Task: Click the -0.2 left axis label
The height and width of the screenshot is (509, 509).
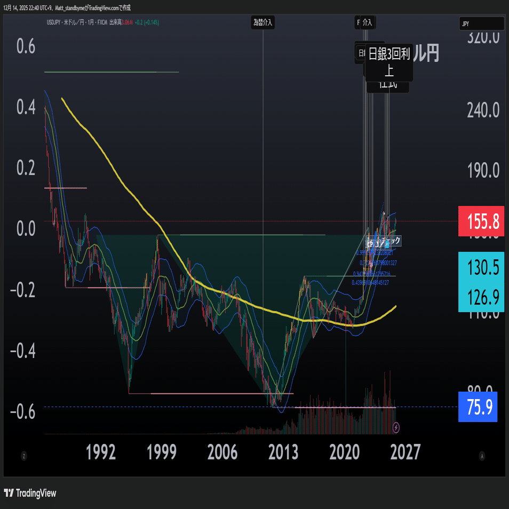Action: pos(23,290)
